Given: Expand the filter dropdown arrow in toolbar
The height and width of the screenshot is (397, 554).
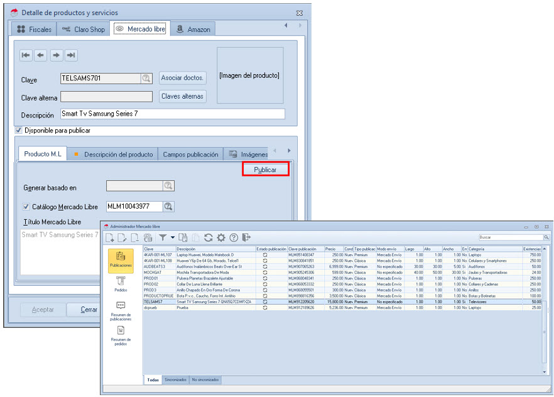Looking at the screenshot, I should pyautogui.click(x=172, y=237).
